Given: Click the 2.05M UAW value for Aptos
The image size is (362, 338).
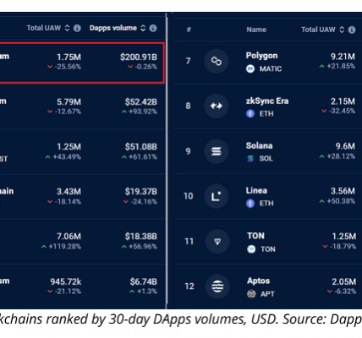Looking at the screenshot, I should click(344, 281).
